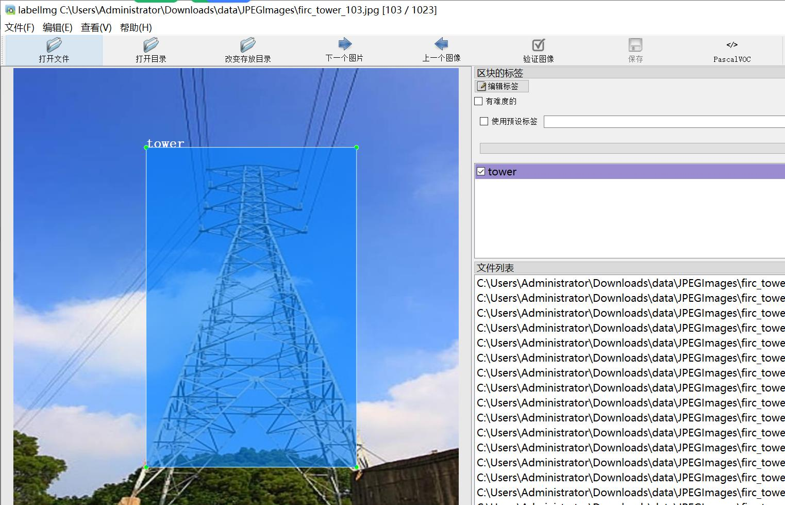Click inside the default label text field

pos(664,122)
